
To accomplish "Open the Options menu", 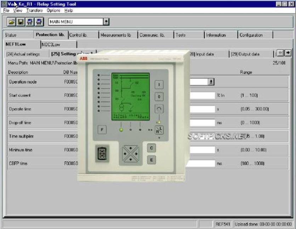I will (x=53, y=11).
